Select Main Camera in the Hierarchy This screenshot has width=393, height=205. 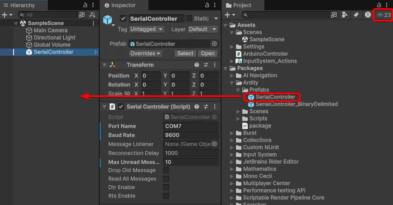coord(51,31)
